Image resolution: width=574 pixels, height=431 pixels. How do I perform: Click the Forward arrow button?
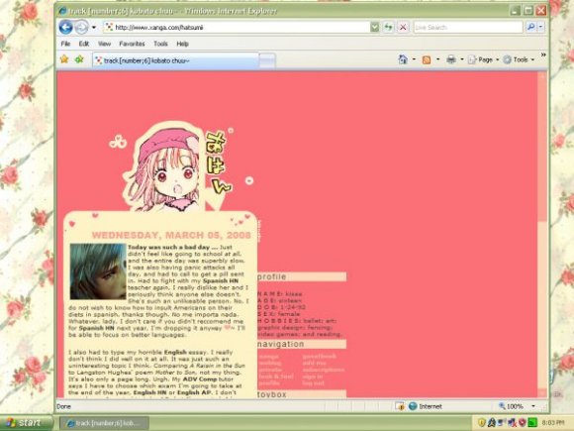tap(81, 27)
